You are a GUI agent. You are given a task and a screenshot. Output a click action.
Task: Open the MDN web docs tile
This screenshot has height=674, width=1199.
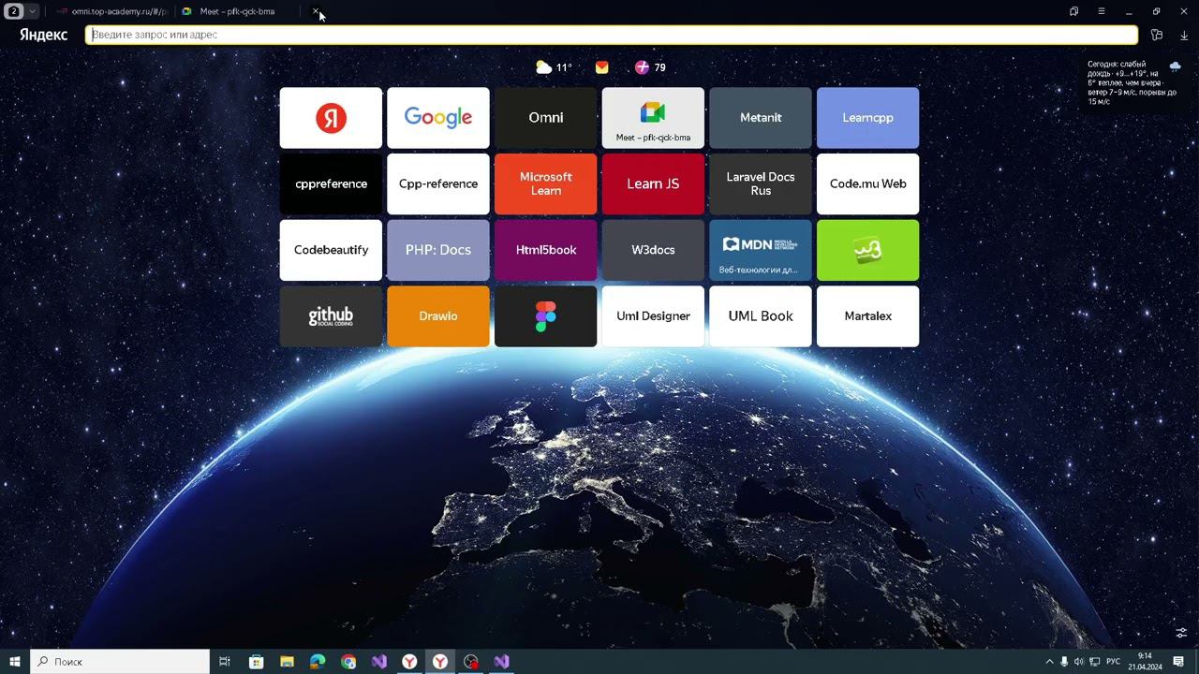[761, 250]
